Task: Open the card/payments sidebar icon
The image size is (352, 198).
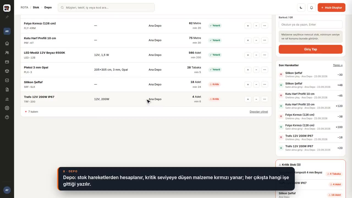Action: click(7, 62)
